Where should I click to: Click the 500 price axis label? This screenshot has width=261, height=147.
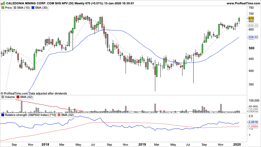coord(251,48)
